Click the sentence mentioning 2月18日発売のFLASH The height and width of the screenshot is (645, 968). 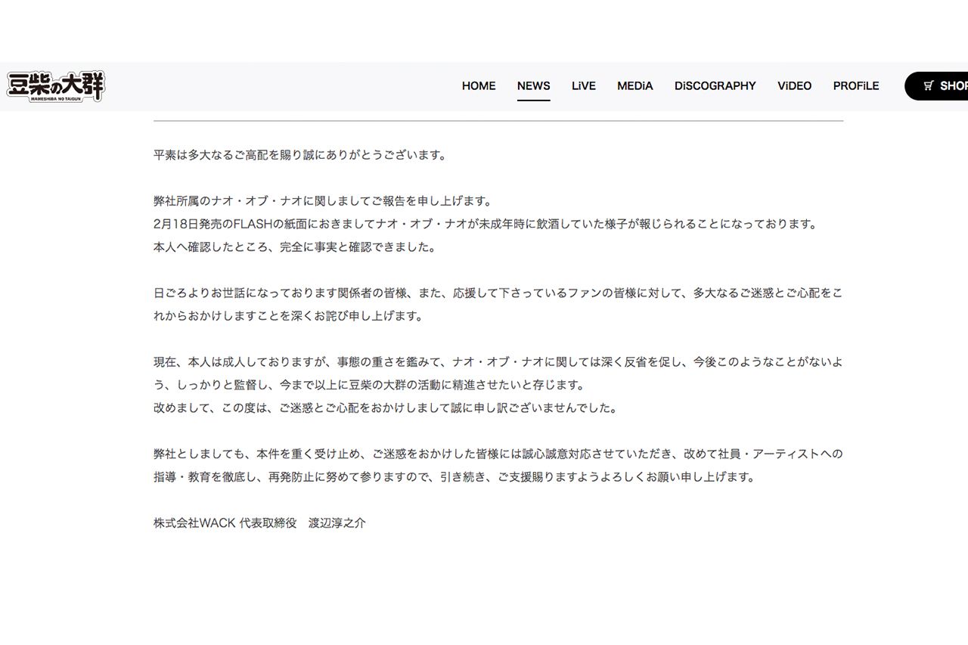[x=485, y=225]
